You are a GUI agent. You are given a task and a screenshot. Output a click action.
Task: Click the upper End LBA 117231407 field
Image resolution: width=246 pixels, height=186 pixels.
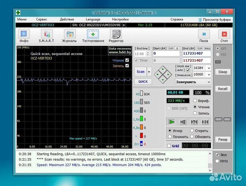pyautogui.click(x=197, y=54)
